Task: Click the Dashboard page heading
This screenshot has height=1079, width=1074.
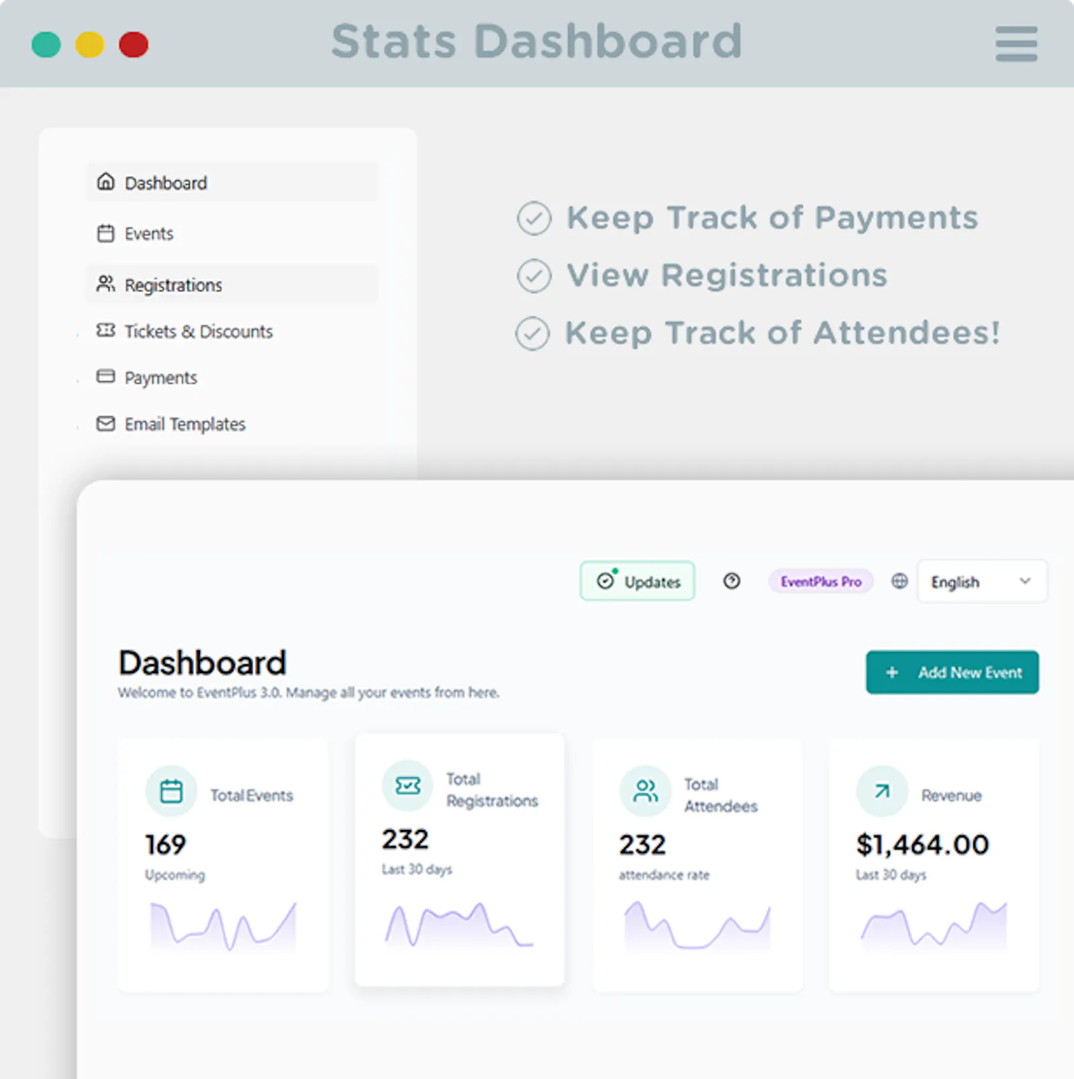Action: (x=203, y=663)
